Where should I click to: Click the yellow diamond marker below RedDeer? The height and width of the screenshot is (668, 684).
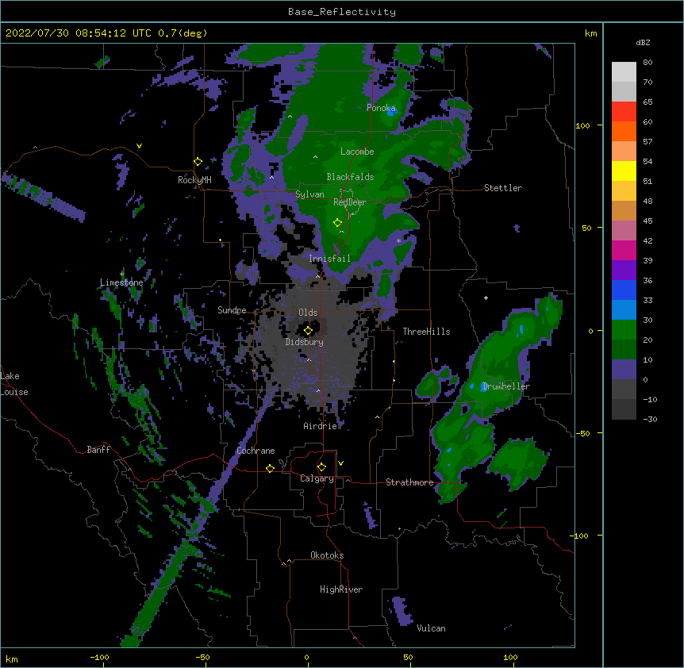pos(338,223)
